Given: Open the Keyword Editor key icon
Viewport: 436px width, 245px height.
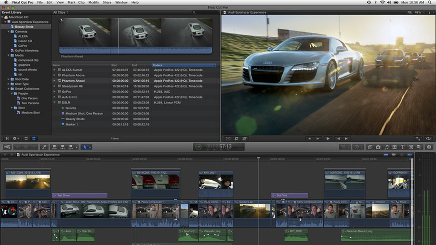Looking at the screenshot, I should coord(44,147).
